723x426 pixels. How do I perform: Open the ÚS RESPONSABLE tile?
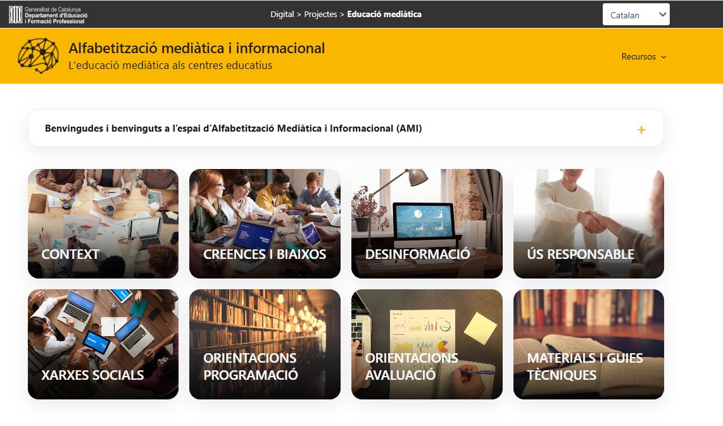tap(589, 223)
